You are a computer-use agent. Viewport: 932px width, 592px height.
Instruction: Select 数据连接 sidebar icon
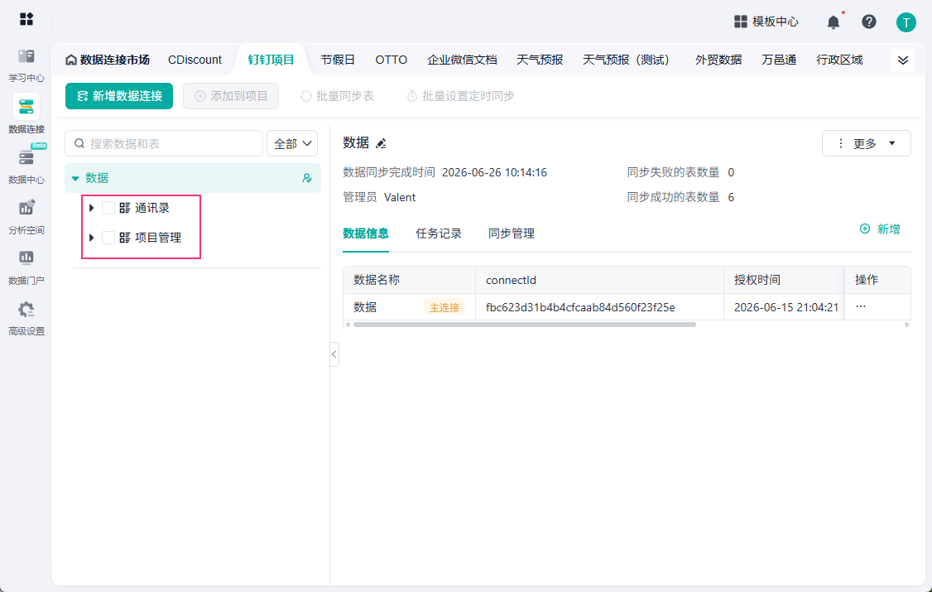tap(26, 107)
